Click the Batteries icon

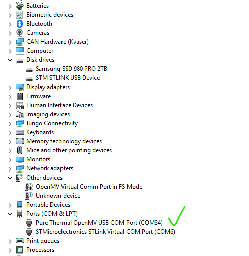(x=20, y=6)
